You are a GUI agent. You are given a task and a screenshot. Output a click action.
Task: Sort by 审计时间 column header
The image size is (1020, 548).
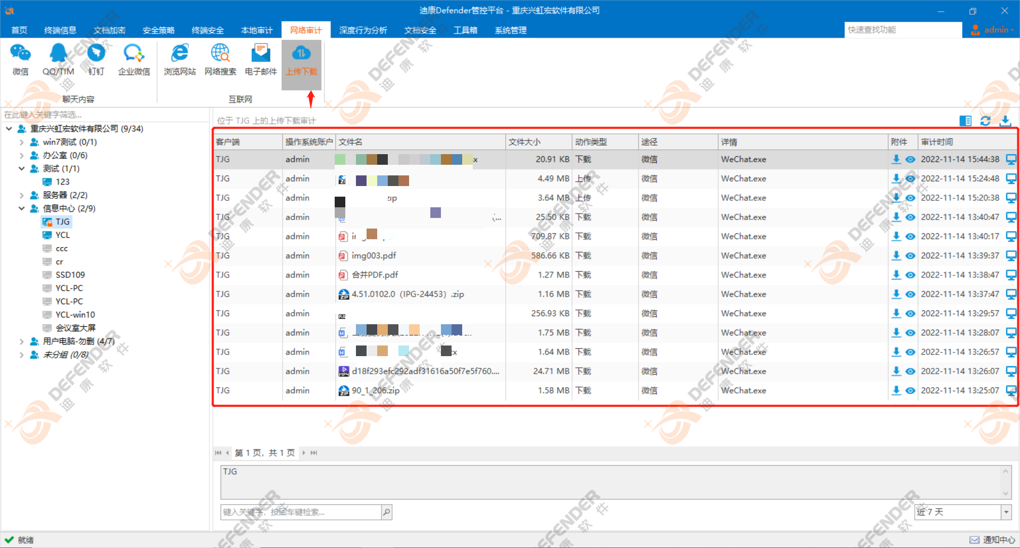[966, 142]
